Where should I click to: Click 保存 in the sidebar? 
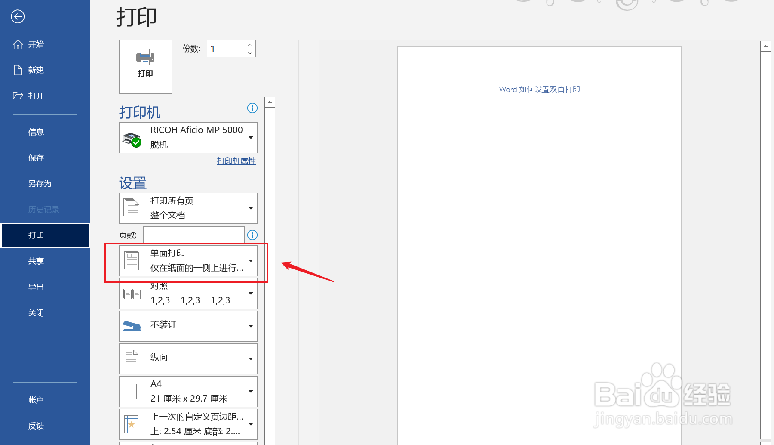pos(36,158)
